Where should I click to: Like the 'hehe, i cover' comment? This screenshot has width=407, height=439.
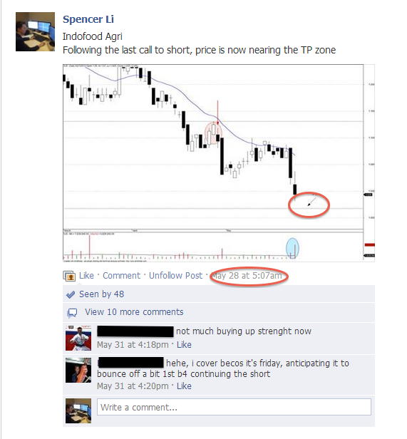(184, 386)
